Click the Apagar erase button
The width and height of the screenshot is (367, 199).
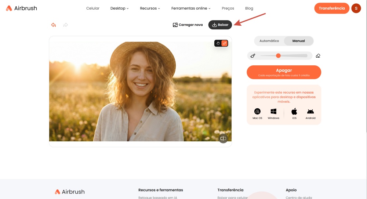pos(284,72)
